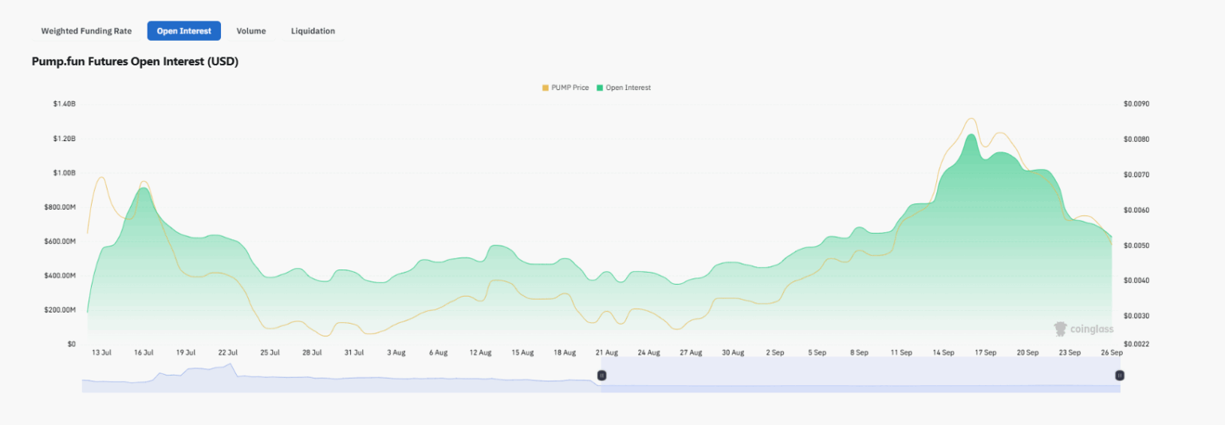Switch to the Liquidation tab
1225x425 pixels.
pos(313,31)
